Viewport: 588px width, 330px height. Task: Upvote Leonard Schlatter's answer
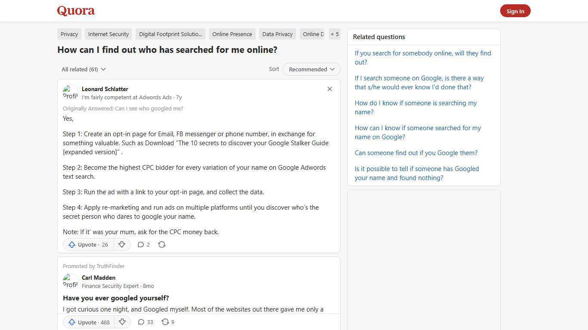87,244
